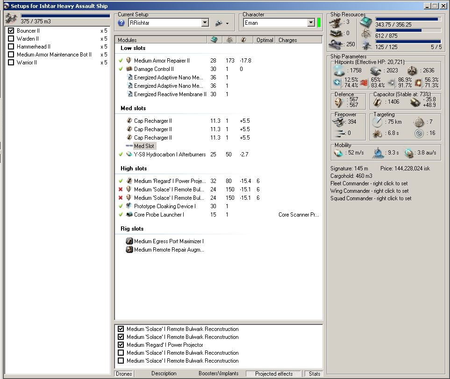Click the turret hardpoints icon in Ship Resources
This screenshot has width=450, height=379.
point(336,22)
